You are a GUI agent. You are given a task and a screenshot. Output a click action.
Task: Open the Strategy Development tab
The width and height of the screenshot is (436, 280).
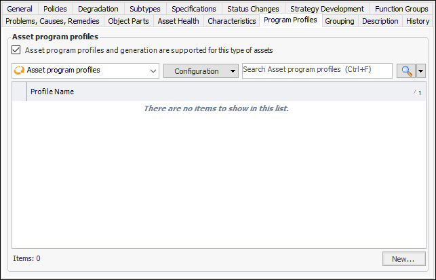(x=327, y=9)
